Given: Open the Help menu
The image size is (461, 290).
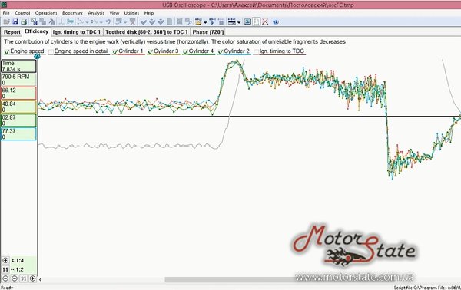Looking at the screenshot, I should (x=149, y=13).
